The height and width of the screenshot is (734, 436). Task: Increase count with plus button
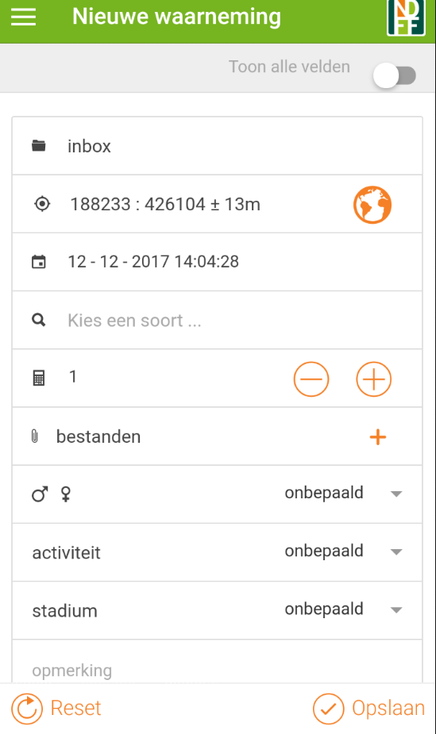tap(374, 379)
